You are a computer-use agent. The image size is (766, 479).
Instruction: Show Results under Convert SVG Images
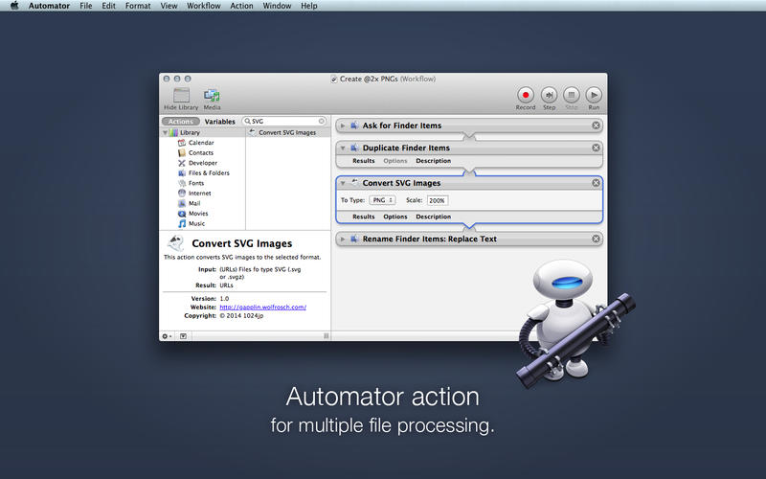[x=364, y=217]
